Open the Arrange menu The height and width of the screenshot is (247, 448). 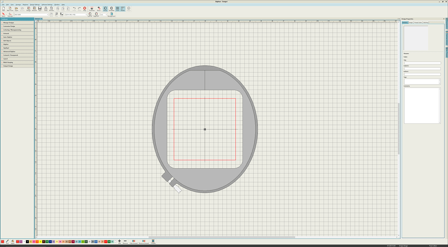tap(18, 5)
